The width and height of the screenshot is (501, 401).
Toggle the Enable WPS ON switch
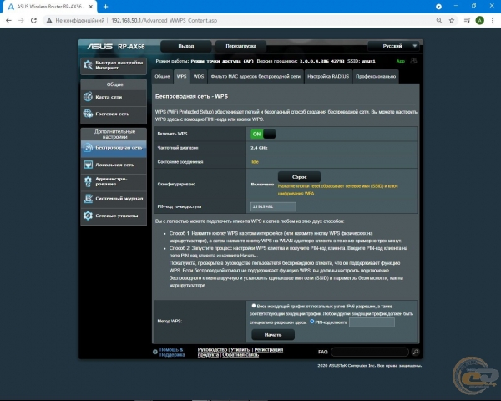point(263,134)
